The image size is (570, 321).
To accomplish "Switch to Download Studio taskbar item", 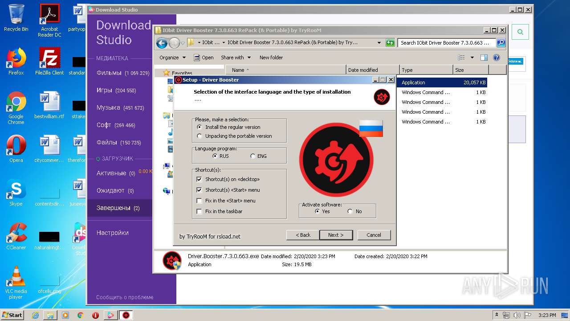I will click(110, 315).
